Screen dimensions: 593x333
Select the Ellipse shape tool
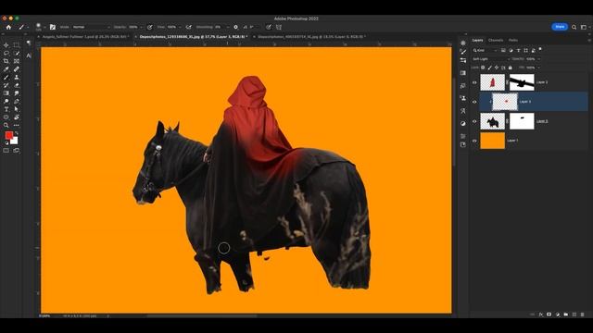[6, 117]
